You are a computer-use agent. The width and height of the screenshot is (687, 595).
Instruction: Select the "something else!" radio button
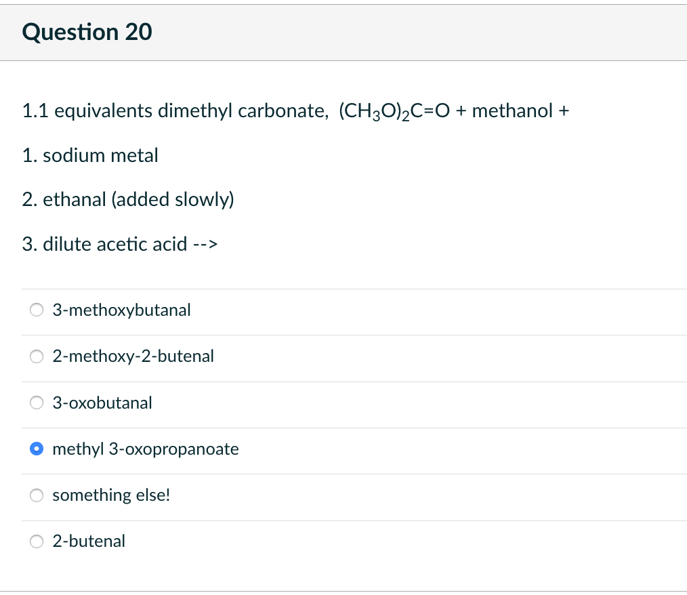(x=37, y=495)
